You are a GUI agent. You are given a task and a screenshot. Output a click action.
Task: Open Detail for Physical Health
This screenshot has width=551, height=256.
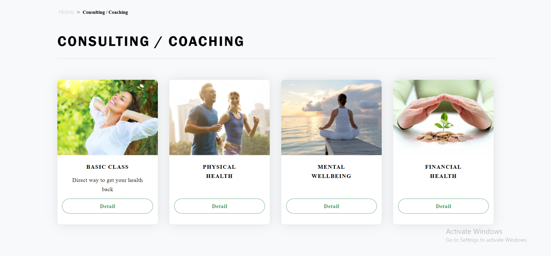click(x=220, y=206)
